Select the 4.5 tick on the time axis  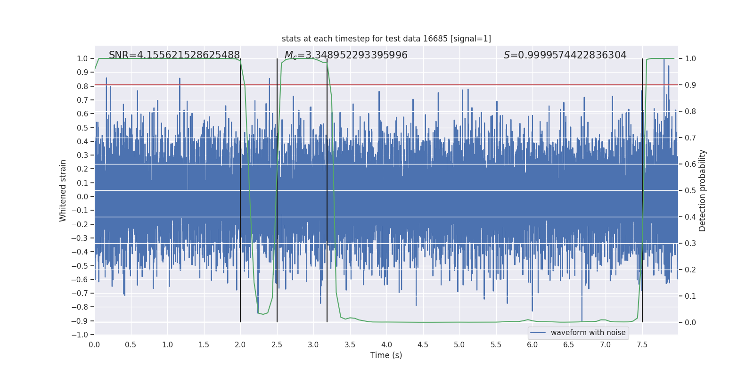click(x=423, y=344)
